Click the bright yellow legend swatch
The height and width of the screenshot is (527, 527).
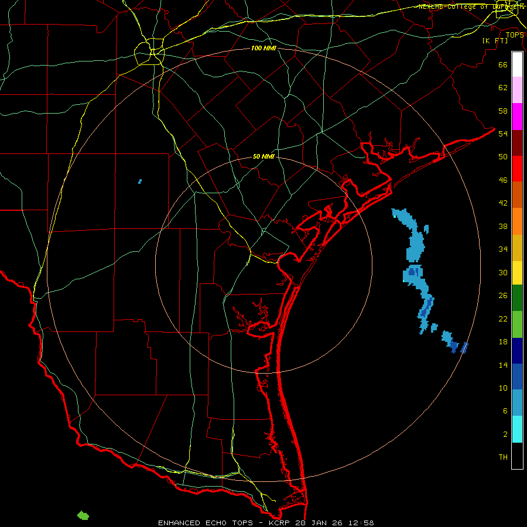(517, 273)
